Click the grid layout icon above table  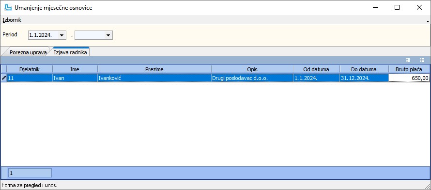[x=408, y=60]
